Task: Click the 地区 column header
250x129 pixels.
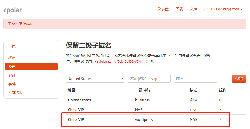Action: coord(71,90)
